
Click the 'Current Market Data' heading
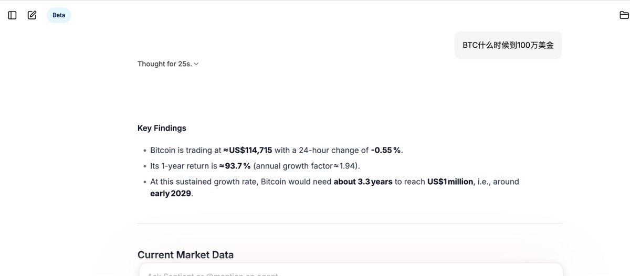click(x=185, y=255)
